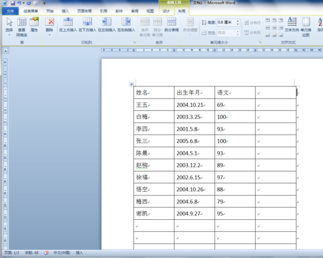Screen dimensions: 323x258
Task: Align cell text bottom right
Action: pyautogui.click(x=281, y=35)
